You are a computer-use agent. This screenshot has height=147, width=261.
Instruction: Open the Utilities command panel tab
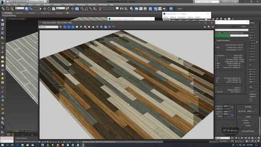tap(233, 19)
